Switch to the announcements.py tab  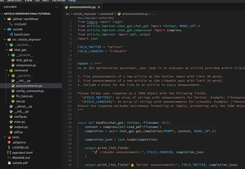pyautogui.click(x=82, y=7)
